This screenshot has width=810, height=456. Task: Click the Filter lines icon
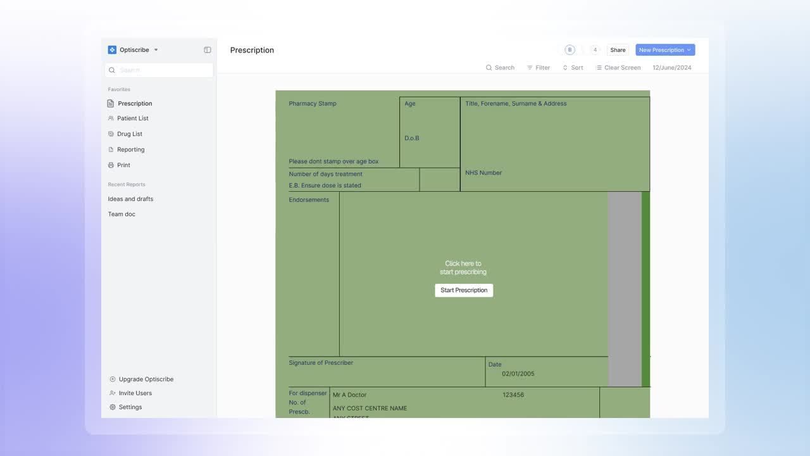point(530,68)
